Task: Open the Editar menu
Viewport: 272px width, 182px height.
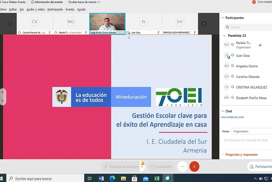Action: pyautogui.click(x=13, y=9)
